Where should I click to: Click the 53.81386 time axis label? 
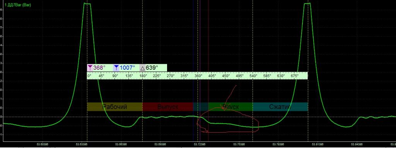pyautogui.click(x=317, y=145)
